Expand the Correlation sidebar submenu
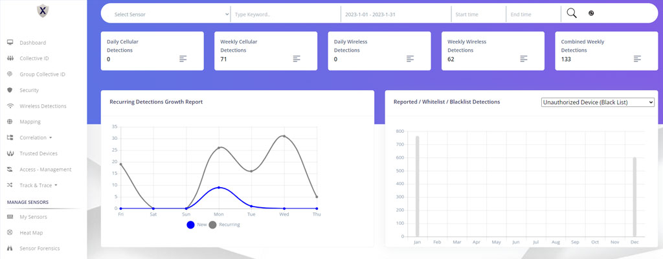This screenshot has height=259, width=663. pos(36,138)
